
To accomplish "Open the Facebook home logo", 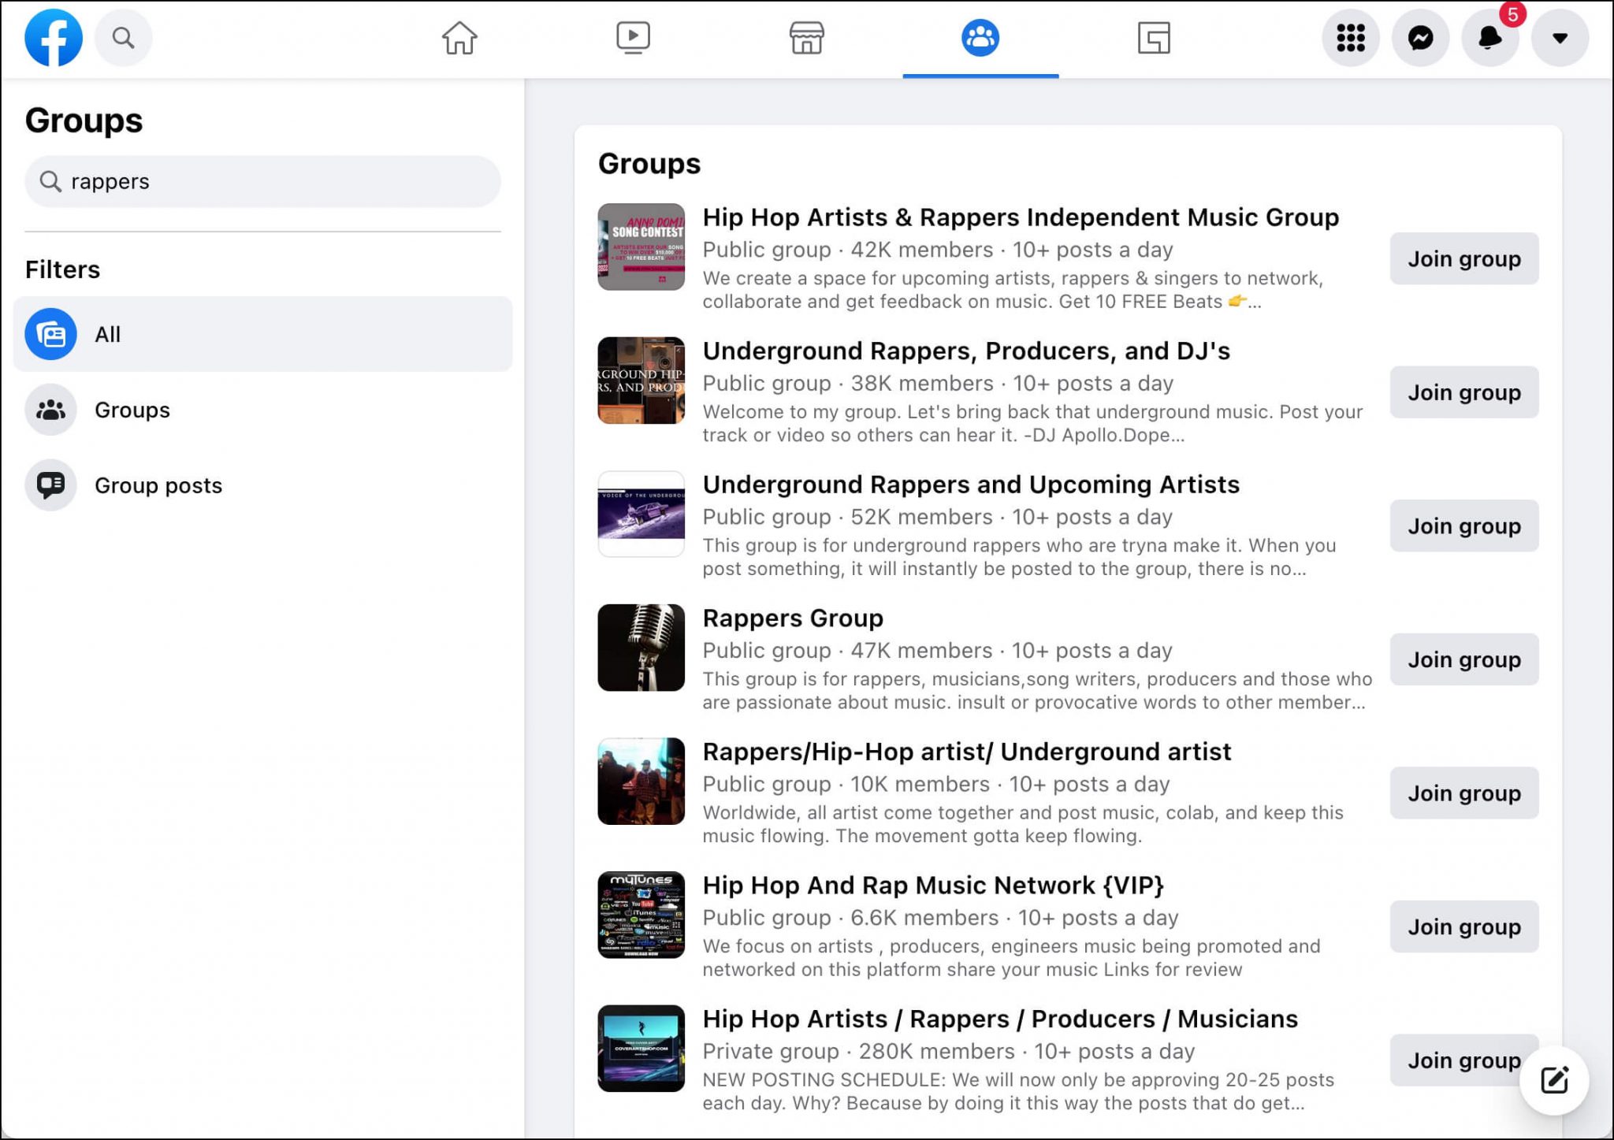I will (x=52, y=37).
